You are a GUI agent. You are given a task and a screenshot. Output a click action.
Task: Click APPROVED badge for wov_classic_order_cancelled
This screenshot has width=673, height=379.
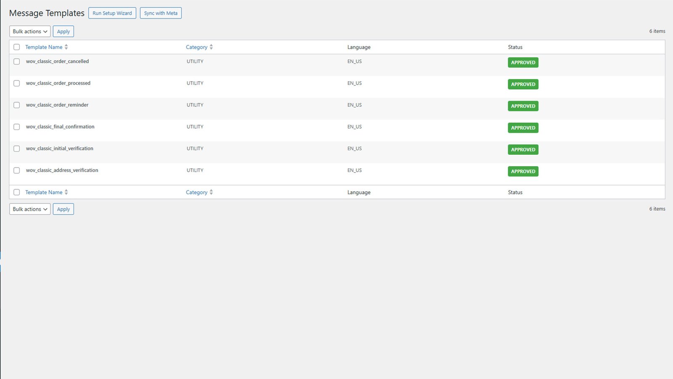tap(523, 63)
